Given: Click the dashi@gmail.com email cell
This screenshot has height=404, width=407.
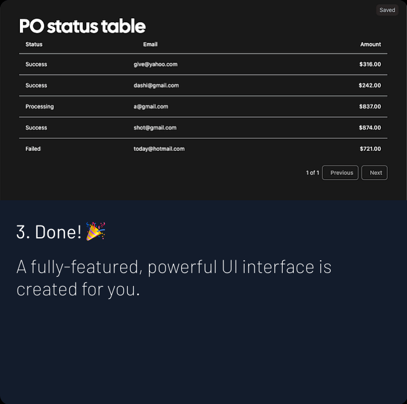Looking at the screenshot, I should pyautogui.click(x=156, y=86).
